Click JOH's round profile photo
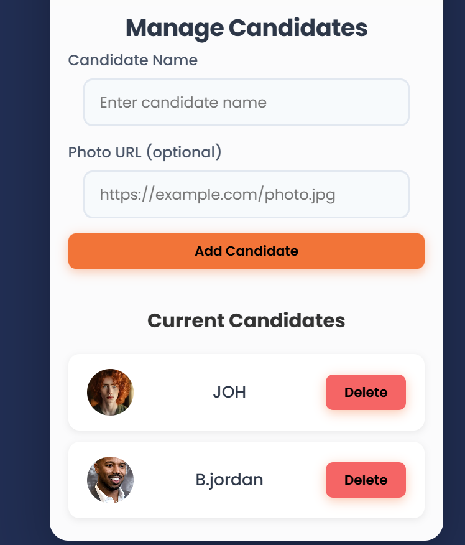This screenshot has height=545, width=465. pos(110,393)
